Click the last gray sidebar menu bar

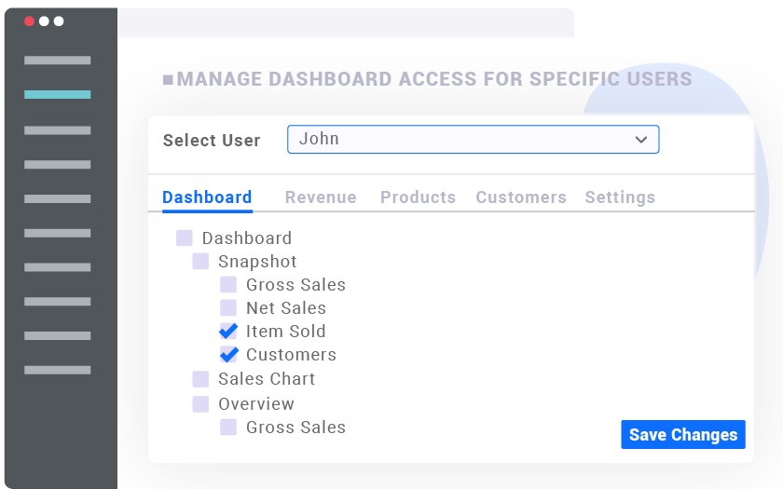click(58, 370)
